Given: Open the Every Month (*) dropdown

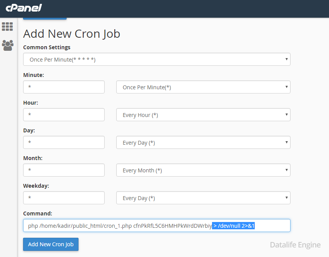Looking at the screenshot, I should pos(203,170).
